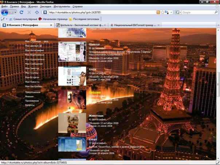Open the Мои Группы link
The image size is (220, 165).
(32, 73)
